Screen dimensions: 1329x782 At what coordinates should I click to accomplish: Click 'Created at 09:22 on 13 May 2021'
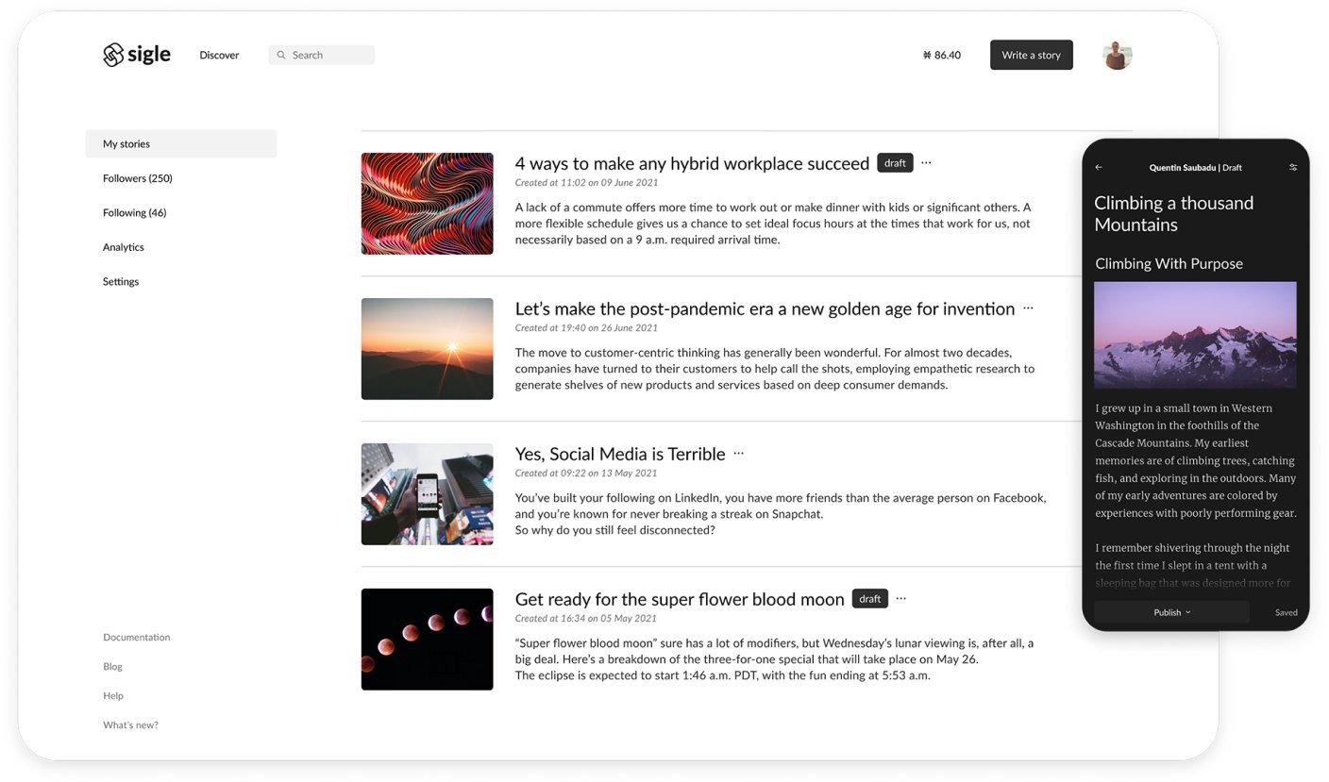tap(586, 474)
